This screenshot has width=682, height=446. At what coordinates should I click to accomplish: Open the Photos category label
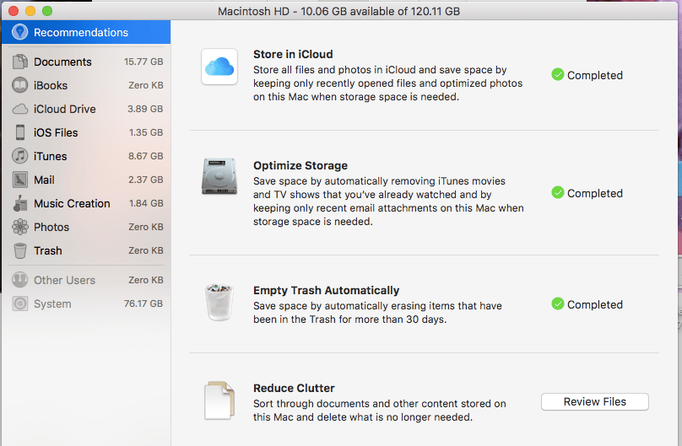51,227
